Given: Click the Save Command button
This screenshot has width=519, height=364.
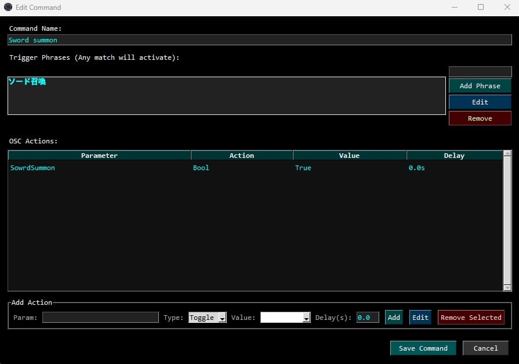Looking at the screenshot, I should [x=423, y=348].
